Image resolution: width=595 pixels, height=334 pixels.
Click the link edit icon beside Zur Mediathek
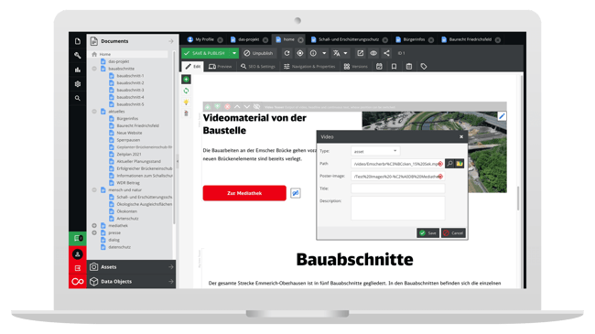[296, 193]
